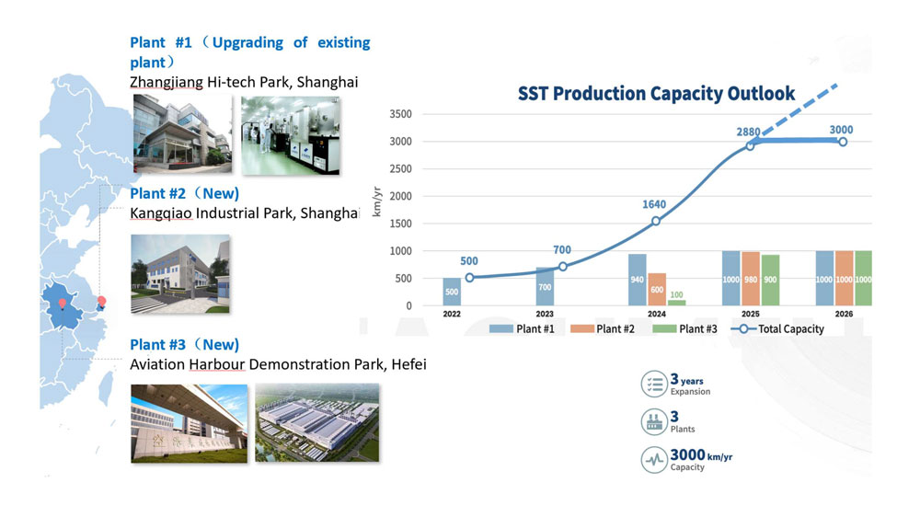920x517 pixels.
Task: Click the 2026 total capacity point labeled 3000
Action: pyautogui.click(x=843, y=142)
